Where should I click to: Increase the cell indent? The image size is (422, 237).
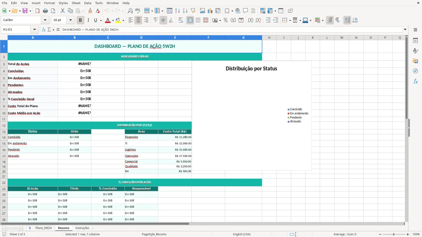(268, 20)
